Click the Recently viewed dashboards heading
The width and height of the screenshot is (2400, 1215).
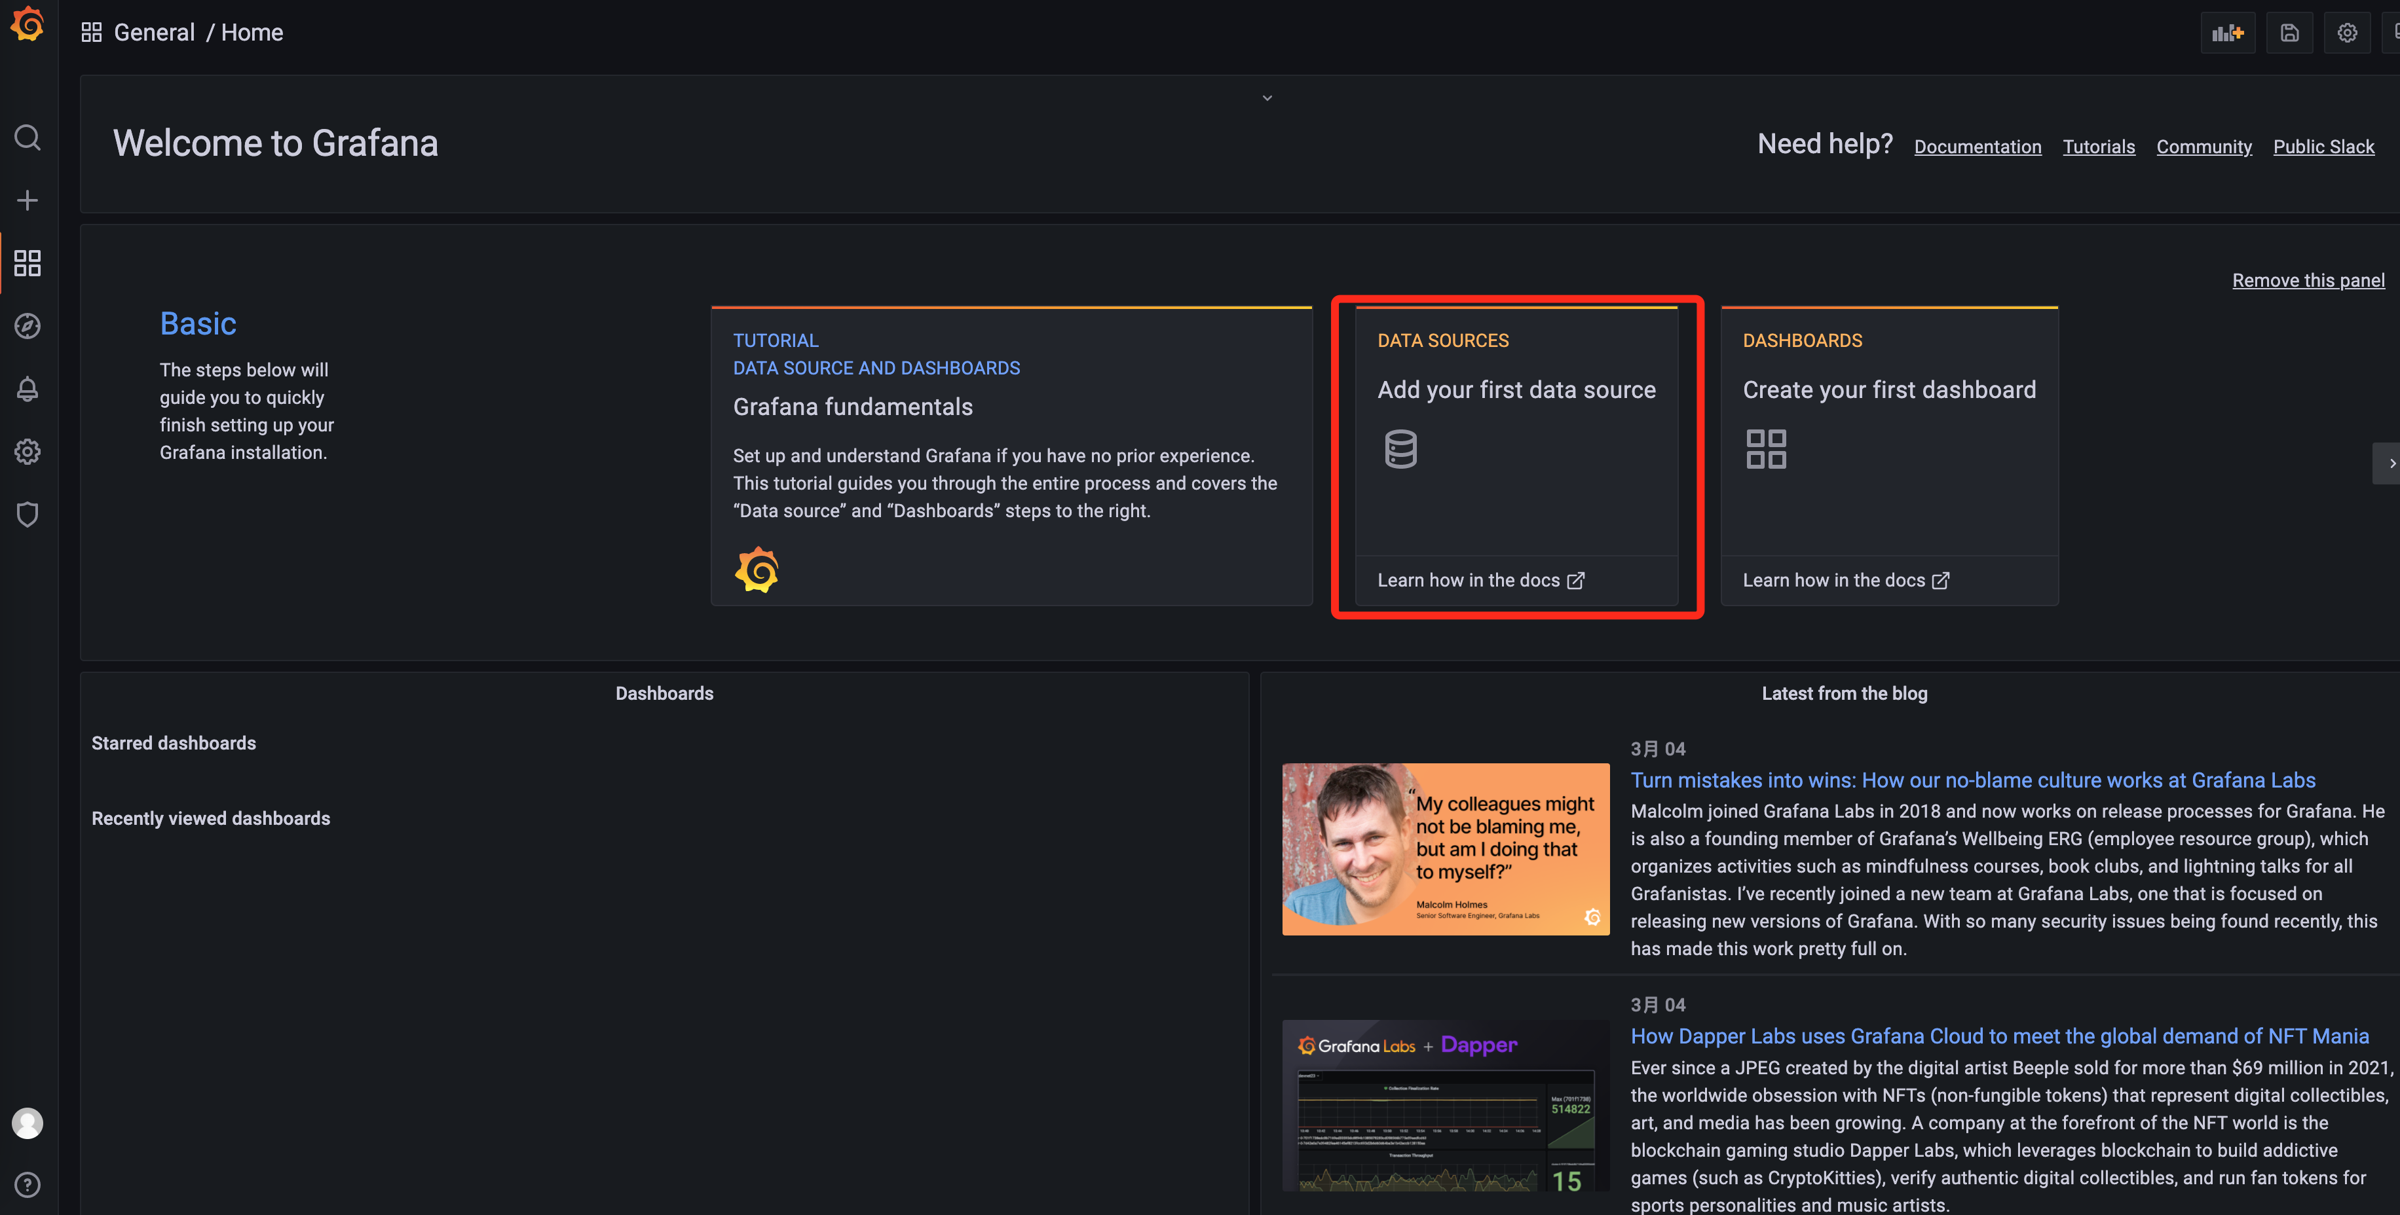pyautogui.click(x=210, y=818)
